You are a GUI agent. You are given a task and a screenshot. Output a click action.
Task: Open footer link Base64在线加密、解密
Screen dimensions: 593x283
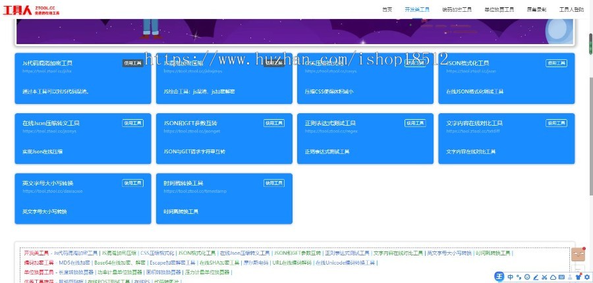tap(120, 263)
